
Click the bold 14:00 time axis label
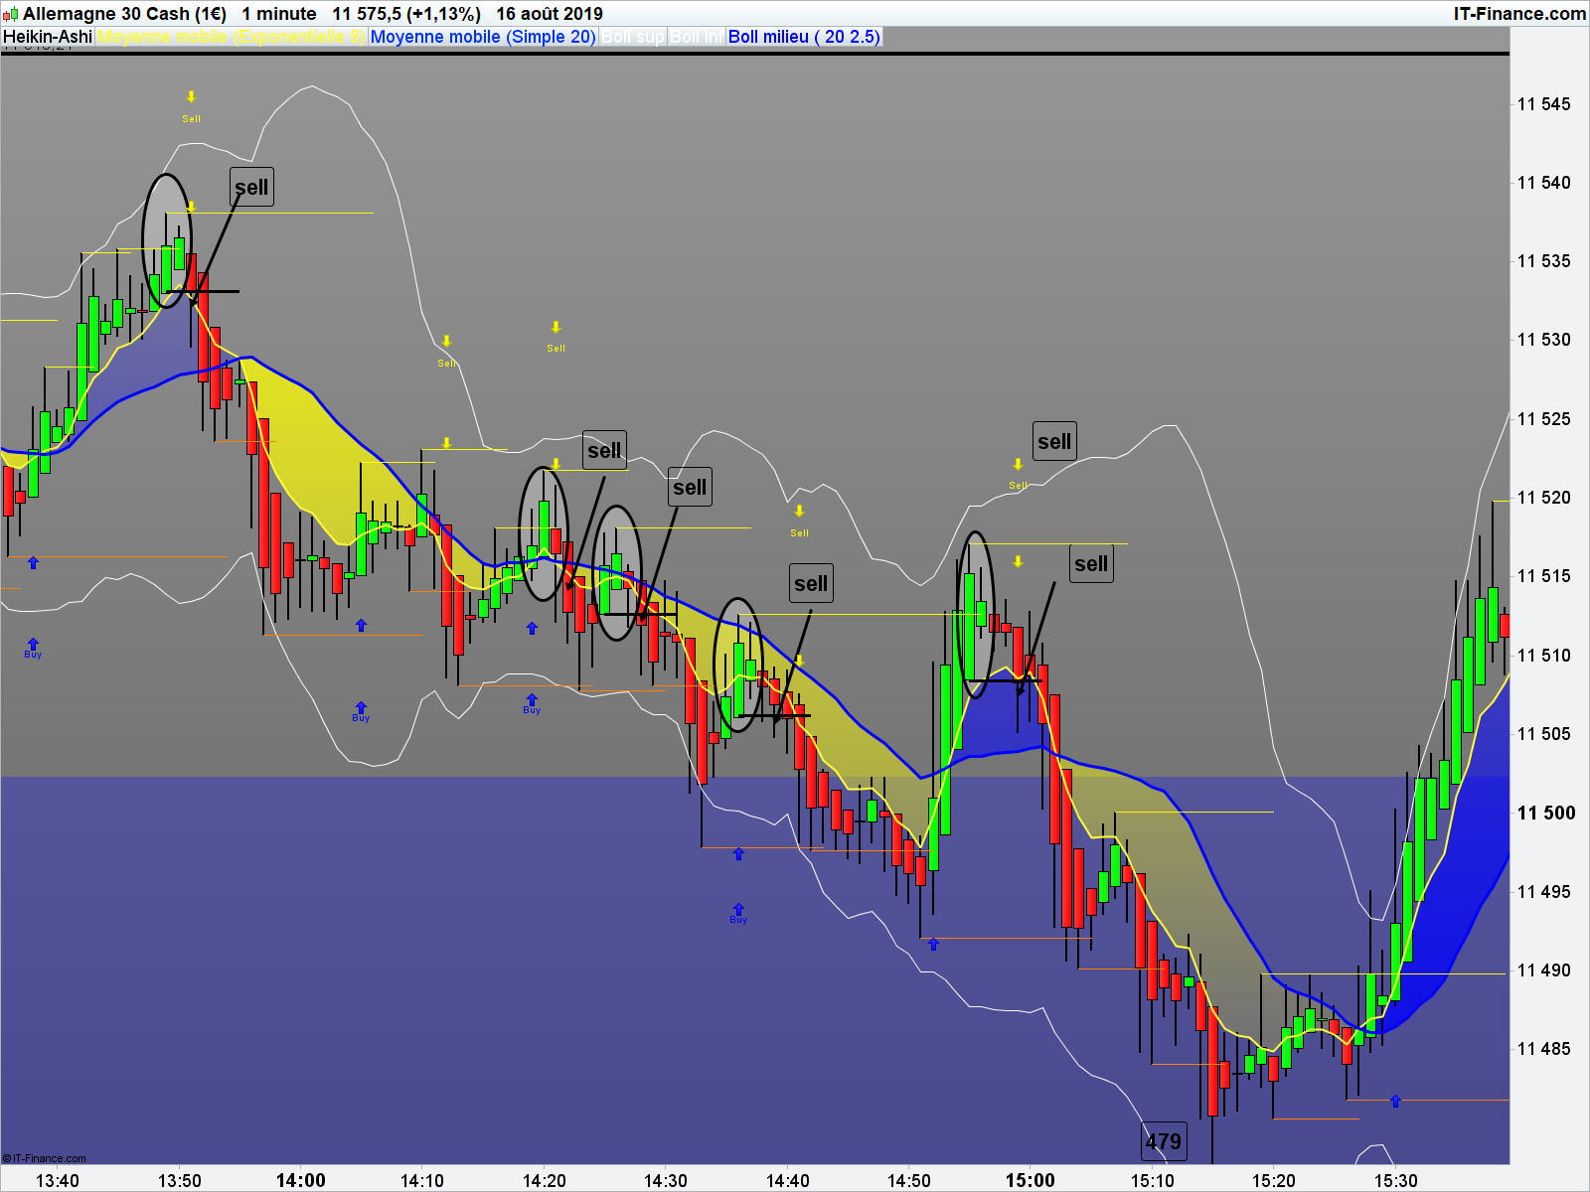click(301, 1180)
